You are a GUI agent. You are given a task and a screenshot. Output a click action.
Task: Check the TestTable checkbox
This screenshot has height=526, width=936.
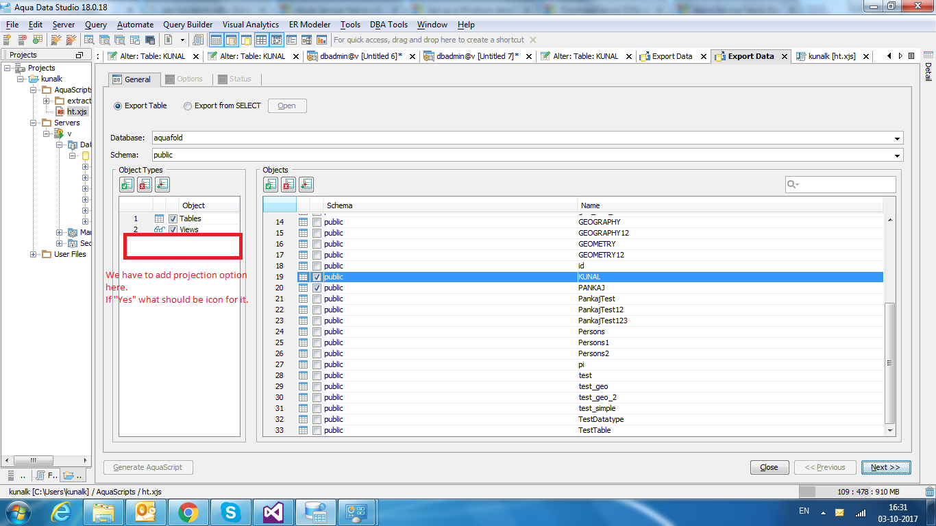tap(317, 430)
